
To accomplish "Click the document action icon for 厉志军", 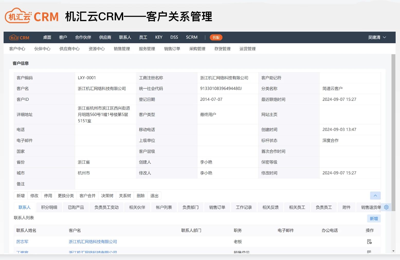I will 369,242.
